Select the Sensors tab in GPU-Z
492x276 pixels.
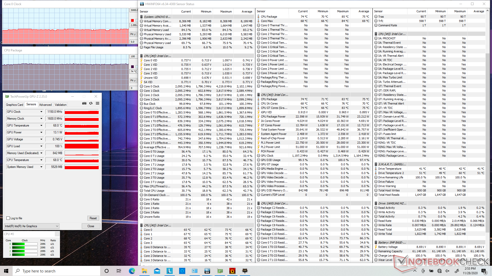[31, 104]
